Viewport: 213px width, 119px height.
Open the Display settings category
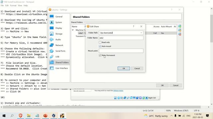(x=59, y=28)
